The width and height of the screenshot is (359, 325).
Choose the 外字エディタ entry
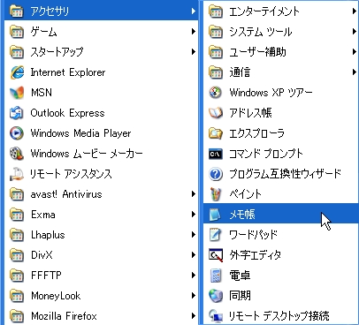coord(280,255)
